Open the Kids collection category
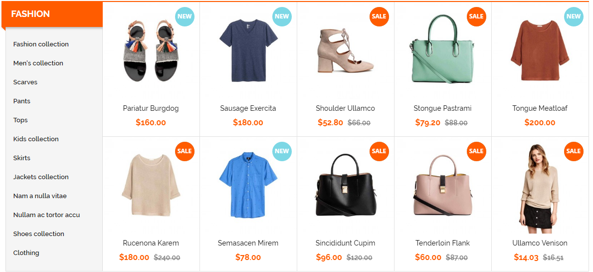The height and width of the screenshot is (272, 593). (x=36, y=139)
